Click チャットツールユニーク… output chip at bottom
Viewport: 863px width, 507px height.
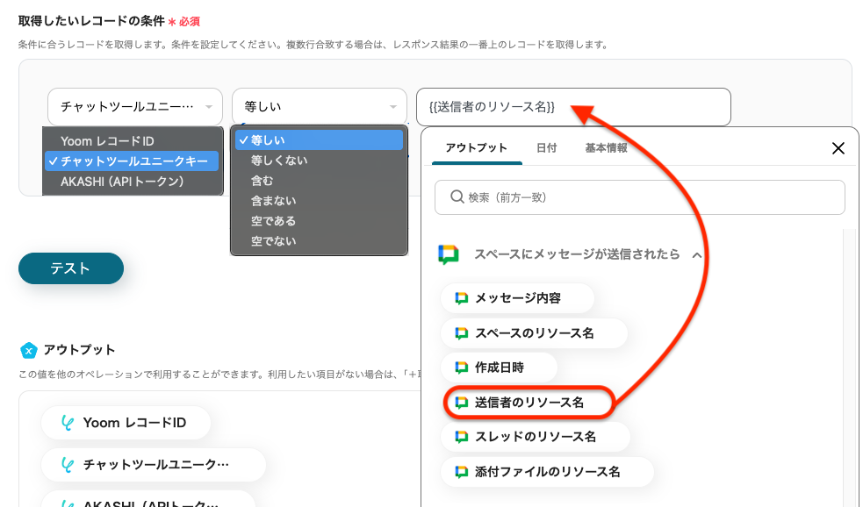click(x=154, y=465)
